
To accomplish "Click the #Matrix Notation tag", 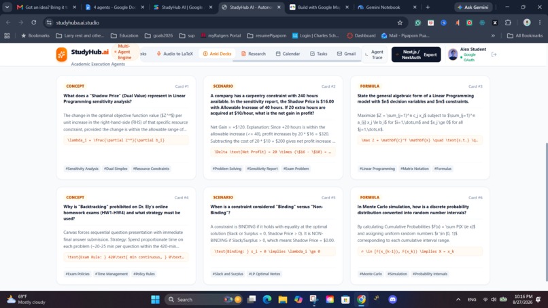I will pyautogui.click(x=415, y=169).
